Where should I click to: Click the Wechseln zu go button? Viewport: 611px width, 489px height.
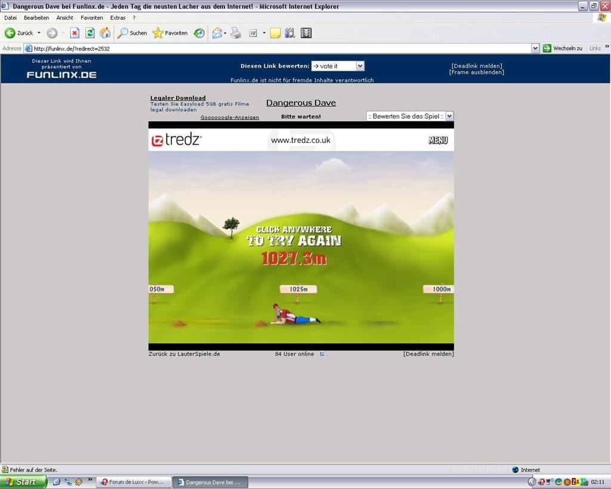point(562,48)
